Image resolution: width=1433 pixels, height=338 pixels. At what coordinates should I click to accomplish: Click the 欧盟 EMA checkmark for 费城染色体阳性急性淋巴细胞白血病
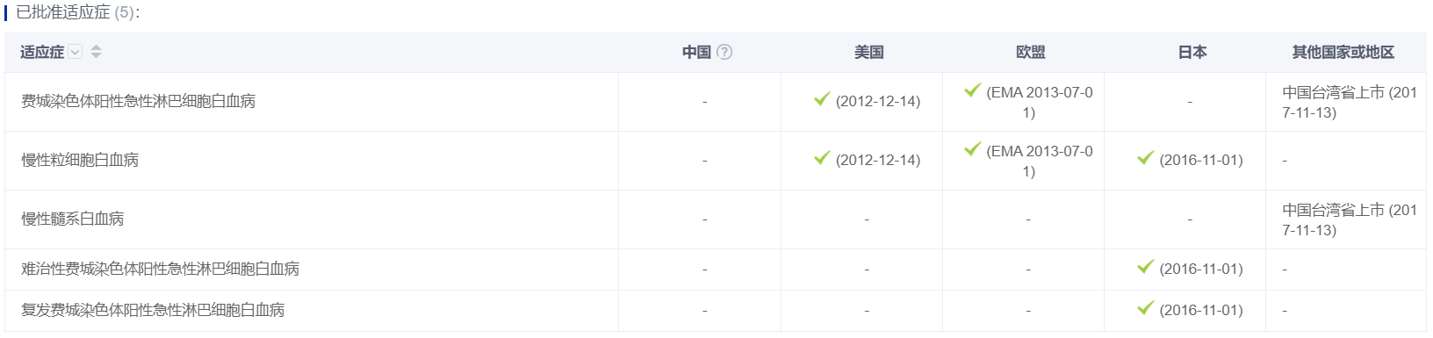click(972, 90)
